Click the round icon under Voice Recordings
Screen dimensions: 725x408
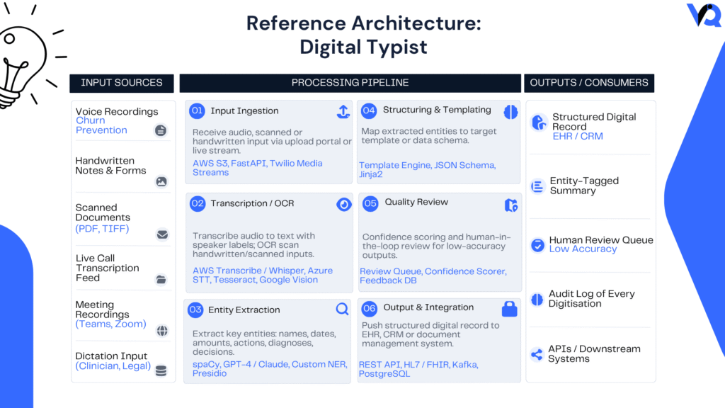click(161, 130)
